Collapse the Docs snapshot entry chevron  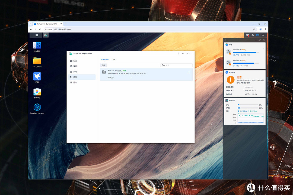point(189,72)
